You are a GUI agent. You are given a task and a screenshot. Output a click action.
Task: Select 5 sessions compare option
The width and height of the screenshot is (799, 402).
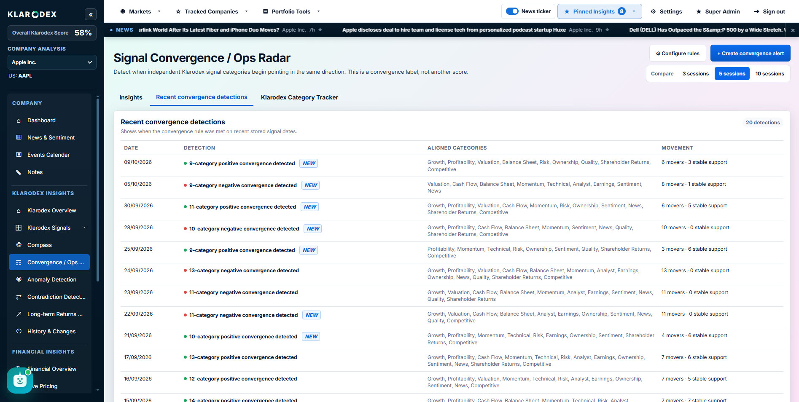[732, 74]
